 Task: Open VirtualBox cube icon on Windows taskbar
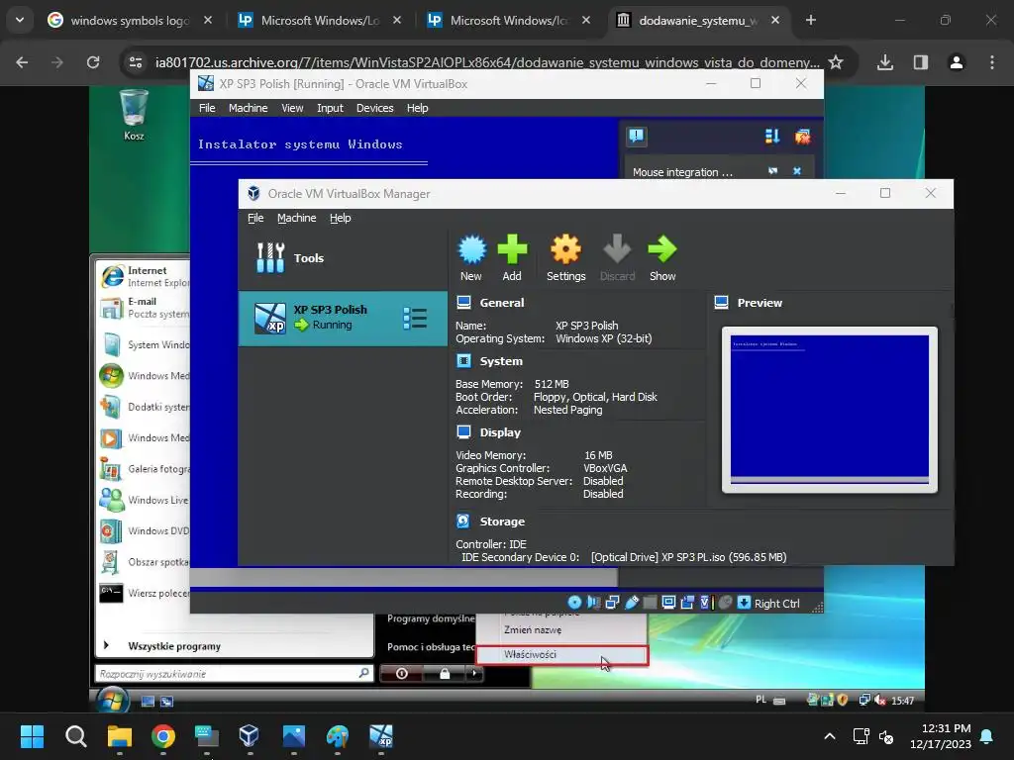(x=249, y=736)
